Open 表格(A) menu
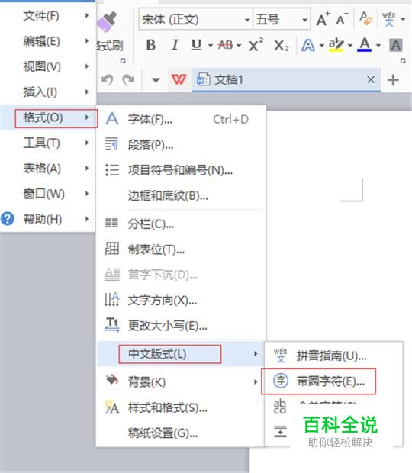This screenshot has width=412, height=473. [x=48, y=168]
